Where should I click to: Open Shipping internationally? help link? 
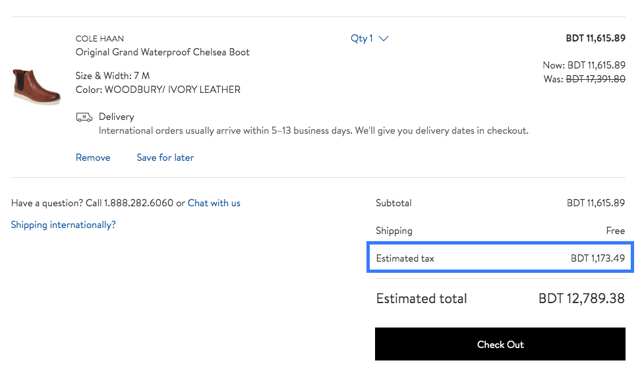tap(63, 225)
